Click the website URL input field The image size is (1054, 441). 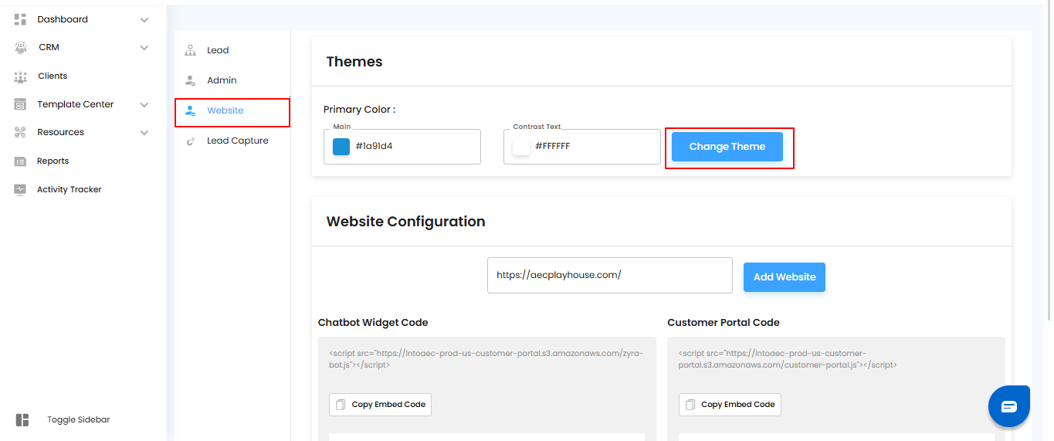pyautogui.click(x=609, y=275)
